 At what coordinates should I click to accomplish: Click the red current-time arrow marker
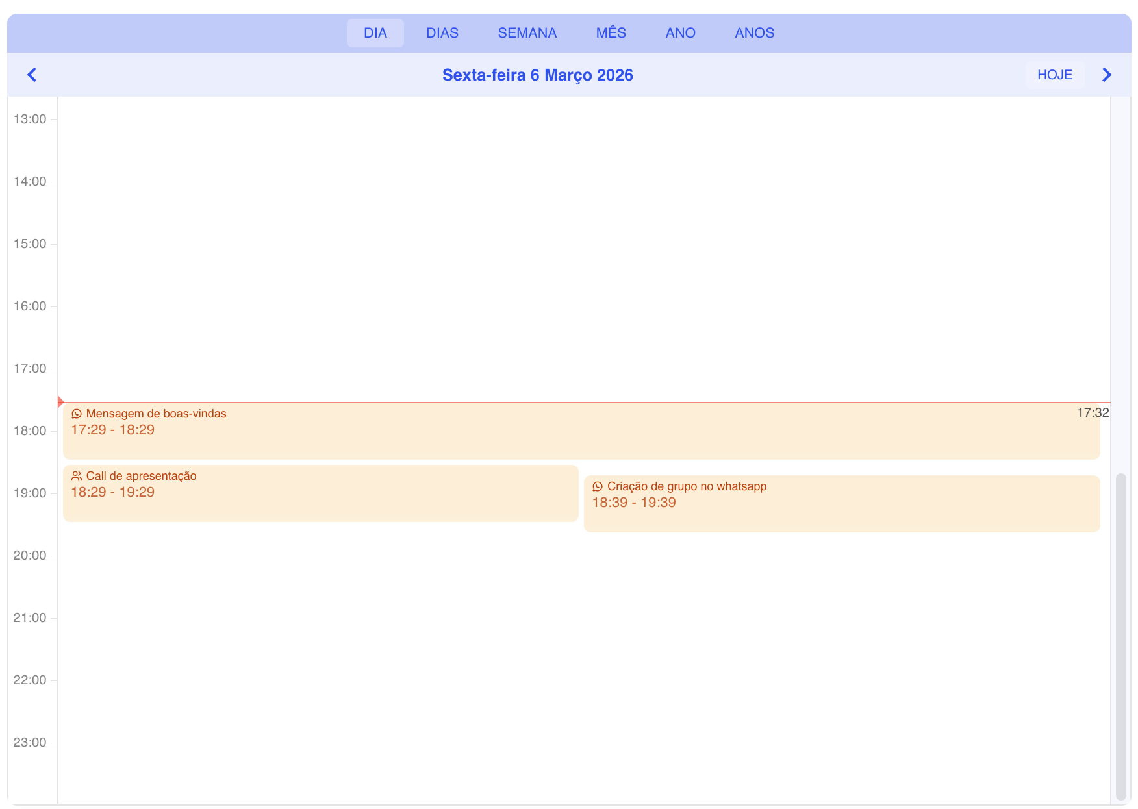coord(60,402)
